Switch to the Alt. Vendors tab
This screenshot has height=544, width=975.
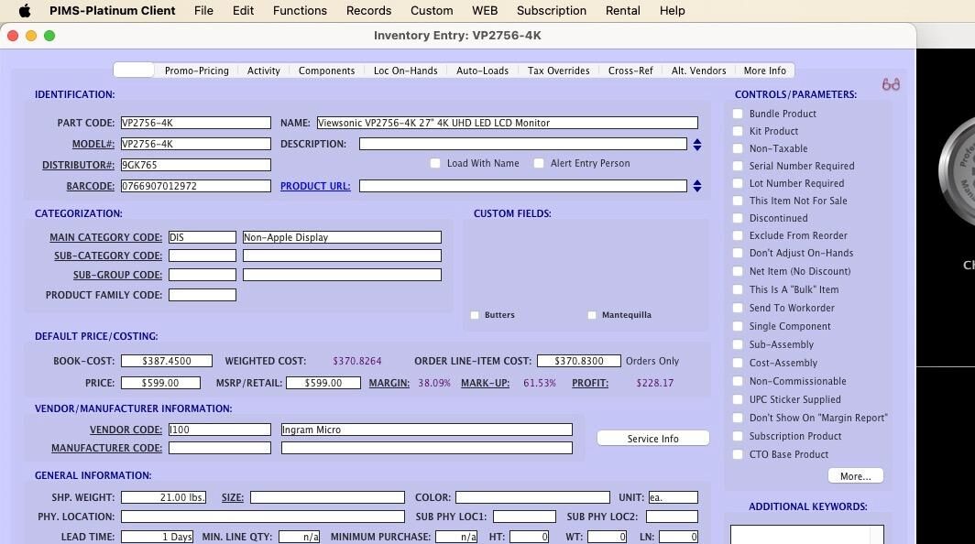(698, 71)
